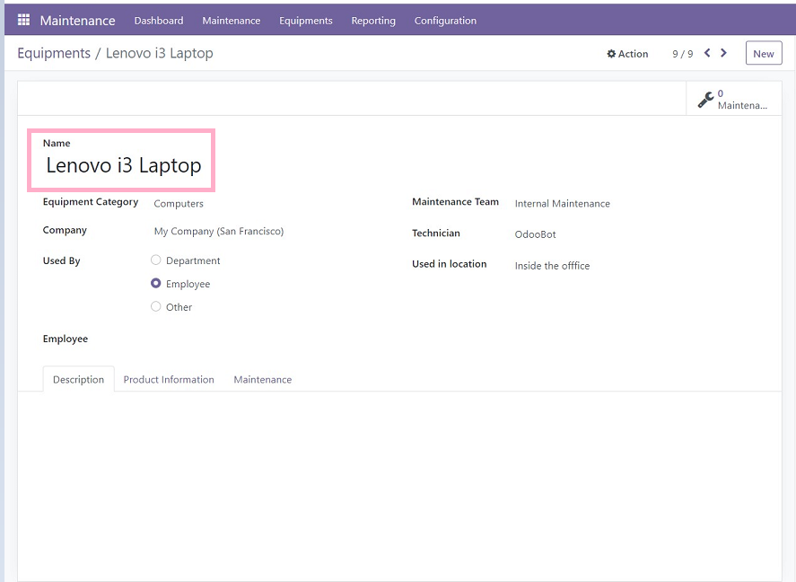Click Maintenance app title
796x582 pixels.
pyautogui.click(x=78, y=21)
